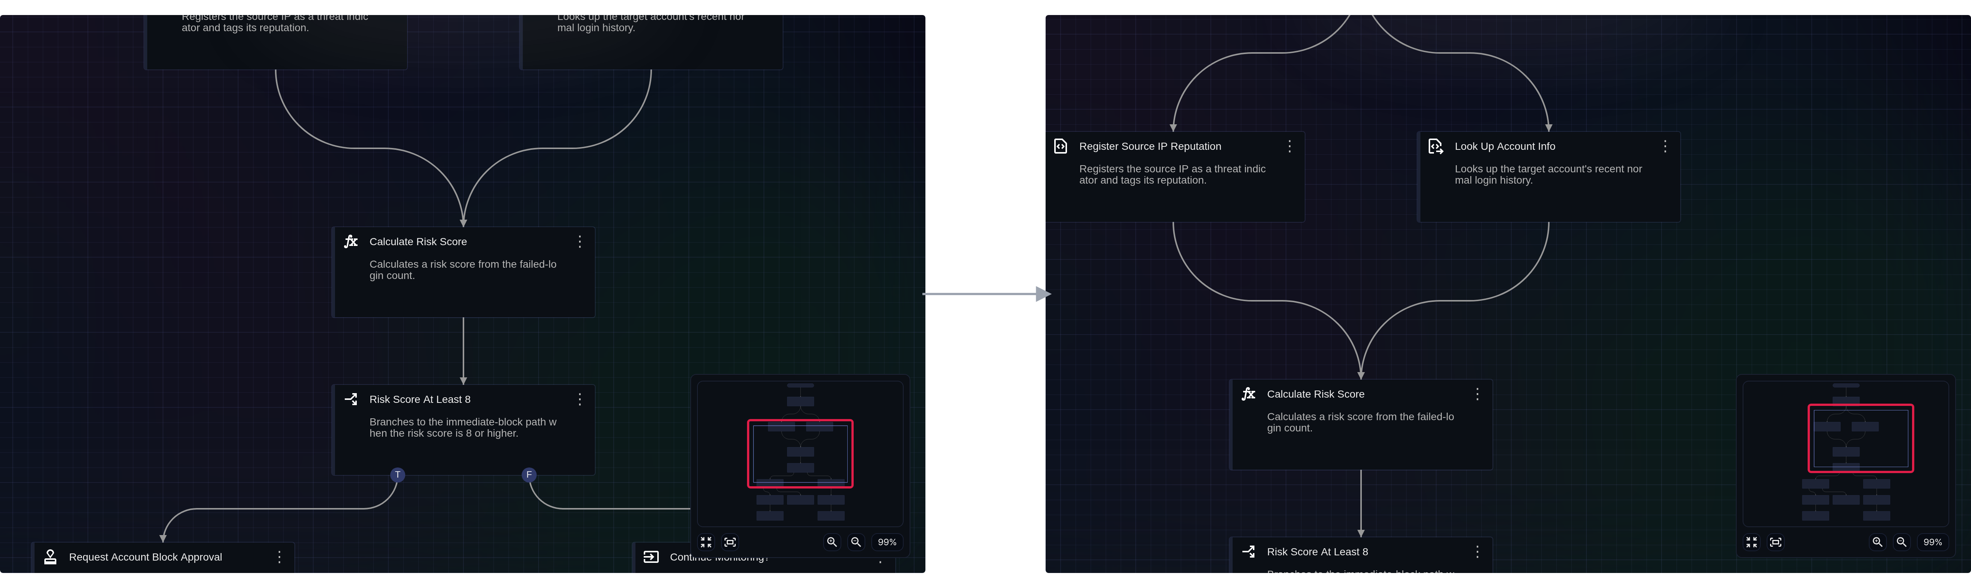Screen dimensions: 1971x588
Task: Click the branch icon on Risk Score At Least 8, right canvas
Action: [1249, 551]
